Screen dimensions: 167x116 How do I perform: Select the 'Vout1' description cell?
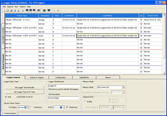tap(45, 28)
